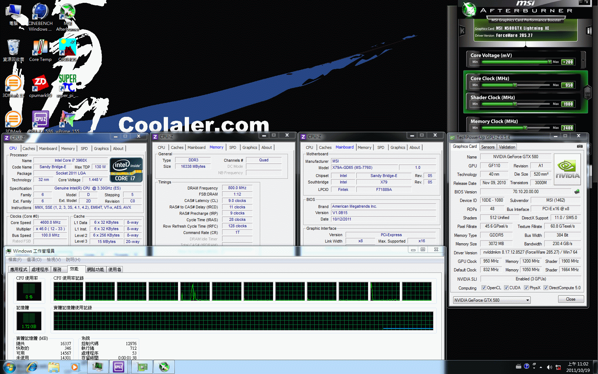Open Windows Explorer folder in taskbar
598x374 pixels.
(x=54, y=367)
